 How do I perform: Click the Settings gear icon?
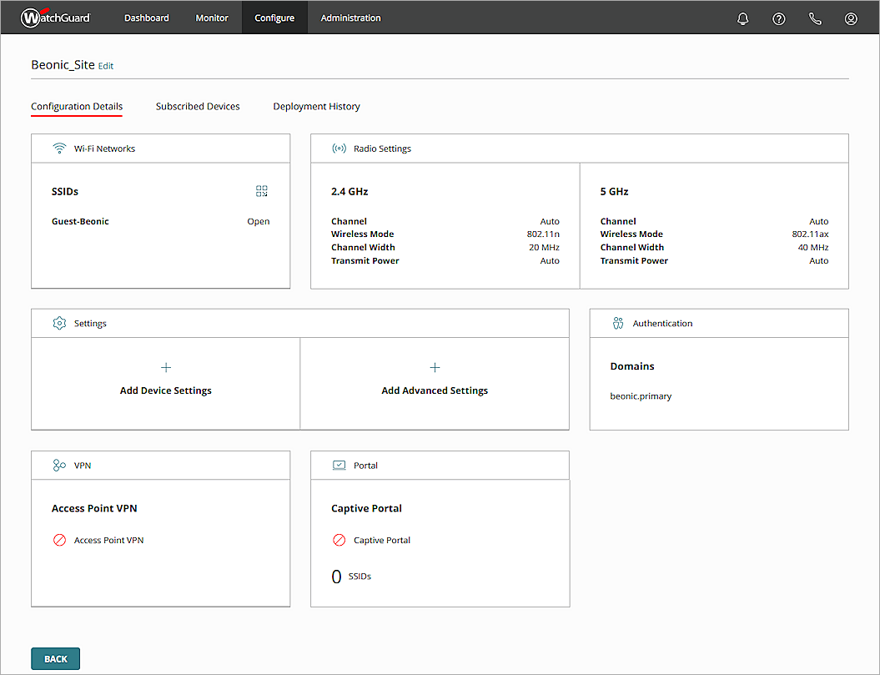point(58,323)
